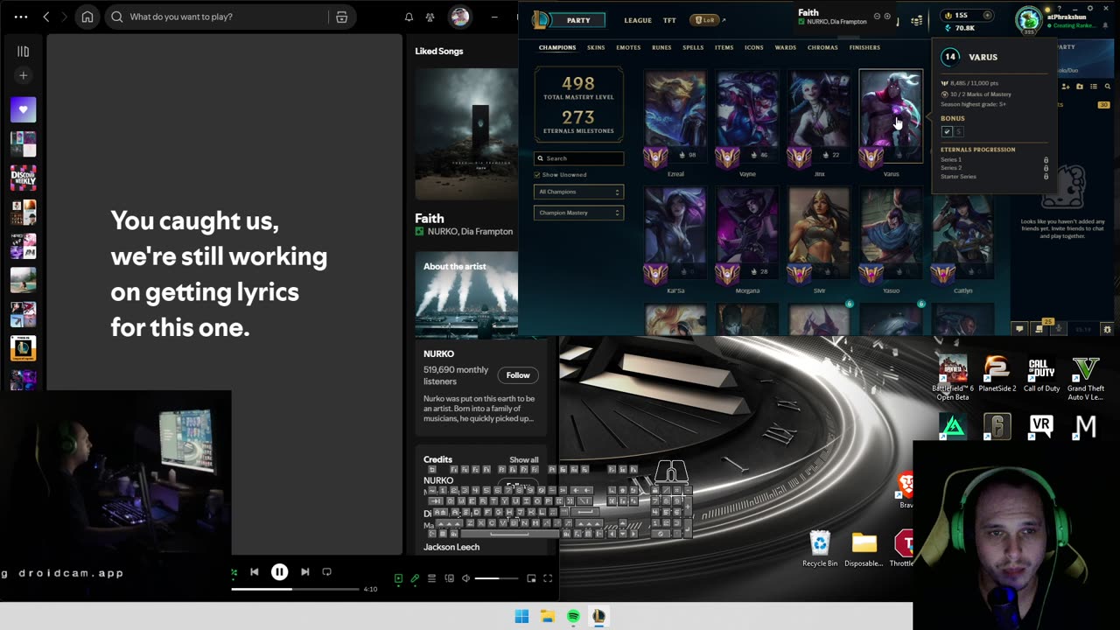Open the Spotify three-dots menu
The image size is (1120, 630).
(x=21, y=17)
